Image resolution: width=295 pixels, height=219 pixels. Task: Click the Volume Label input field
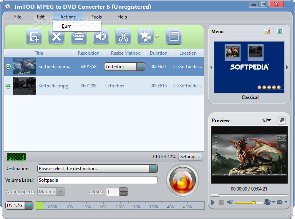click(x=98, y=180)
